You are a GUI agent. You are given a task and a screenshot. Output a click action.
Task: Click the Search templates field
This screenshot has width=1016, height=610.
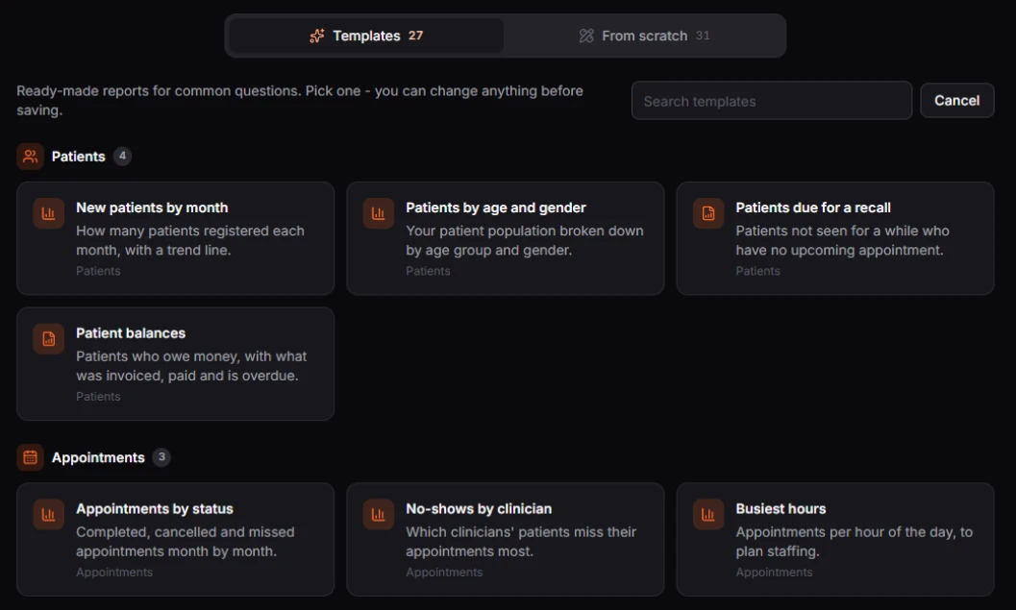(772, 101)
